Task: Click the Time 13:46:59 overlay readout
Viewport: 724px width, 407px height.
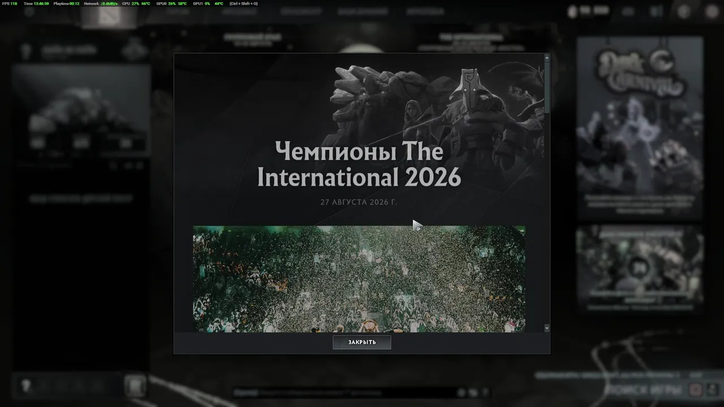Action: (36, 3)
